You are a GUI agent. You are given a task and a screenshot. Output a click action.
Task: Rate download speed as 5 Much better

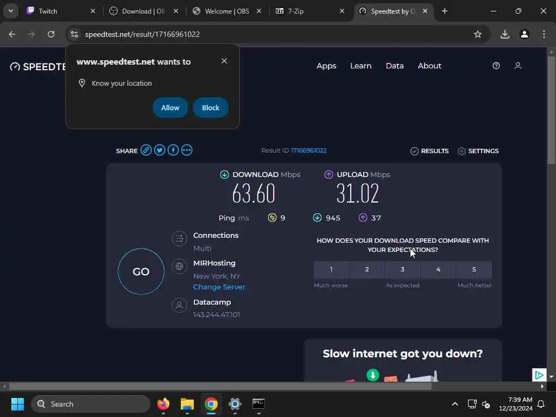point(474,269)
